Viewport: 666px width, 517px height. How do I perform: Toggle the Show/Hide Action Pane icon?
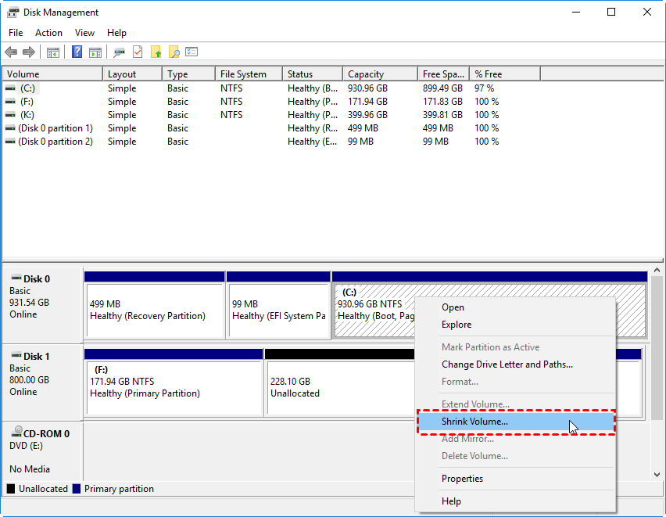pyautogui.click(x=95, y=52)
